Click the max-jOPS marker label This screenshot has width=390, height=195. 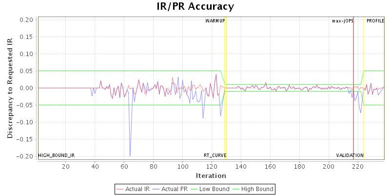pyautogui.click(x=342, y=21)
